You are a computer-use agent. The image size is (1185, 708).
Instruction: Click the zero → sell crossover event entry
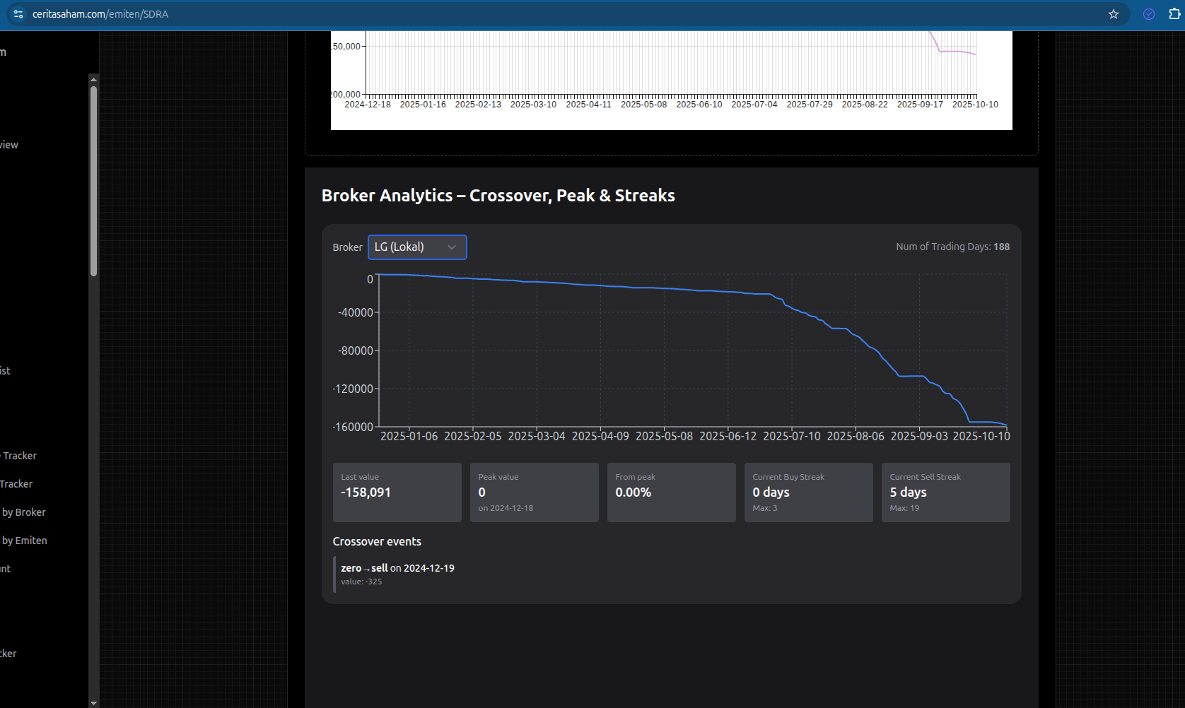pos(397,574)
